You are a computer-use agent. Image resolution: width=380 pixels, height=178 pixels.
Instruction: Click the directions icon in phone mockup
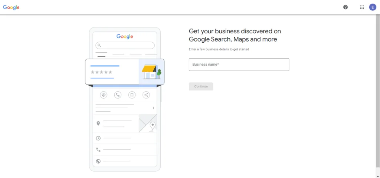[104, 95]
